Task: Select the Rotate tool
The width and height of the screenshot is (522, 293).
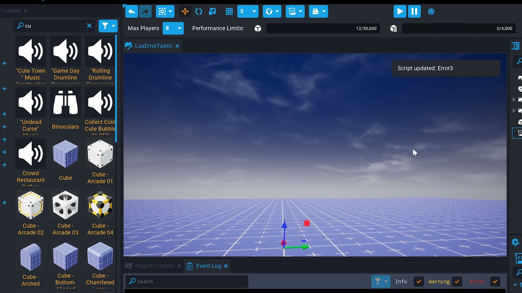Action: (199, 11)
